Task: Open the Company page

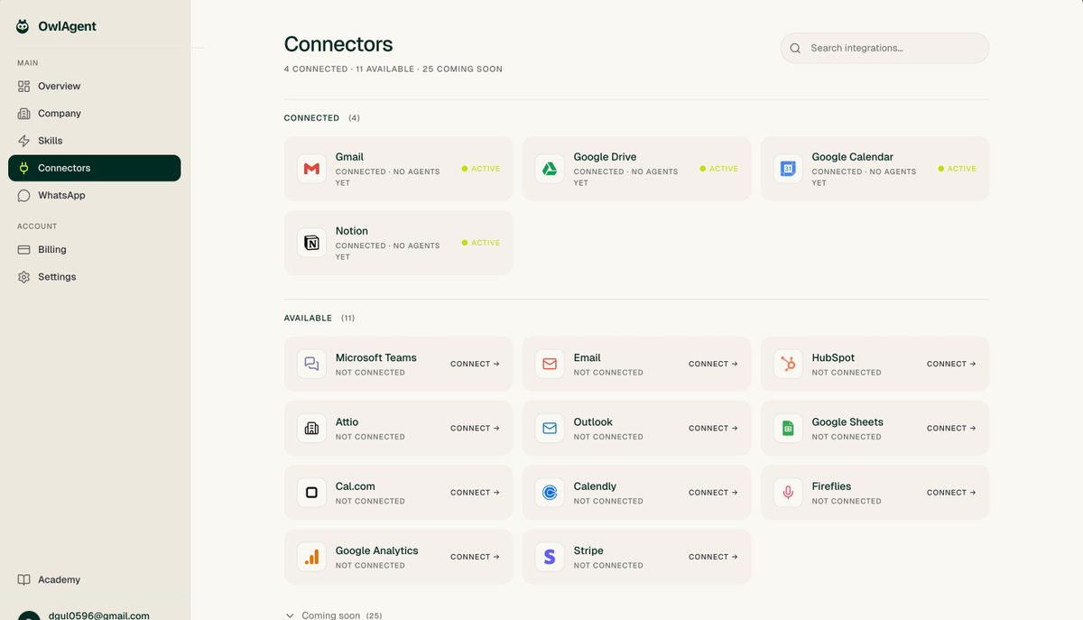Action: coord(95,114)
